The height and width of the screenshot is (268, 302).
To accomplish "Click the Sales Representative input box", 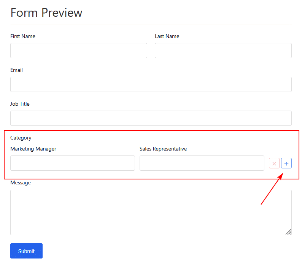I will click(202, 163).
